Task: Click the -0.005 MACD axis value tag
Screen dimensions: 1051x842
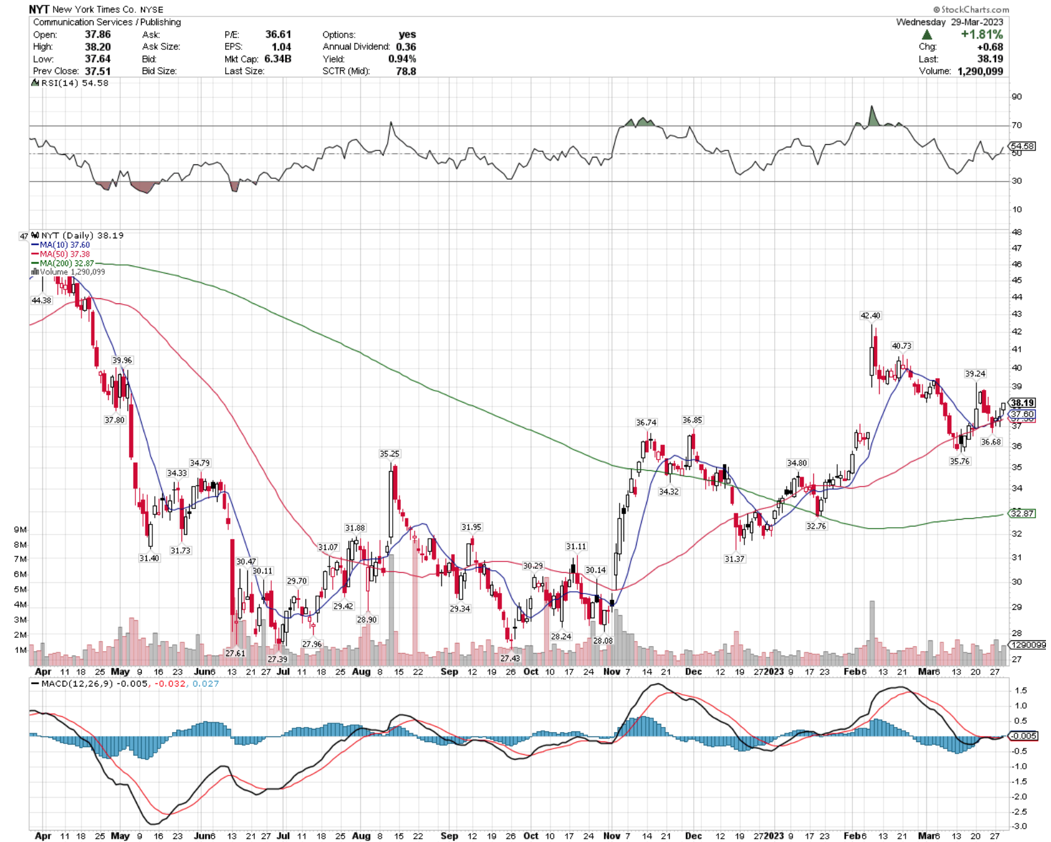Action: [x=1023, y=736]
